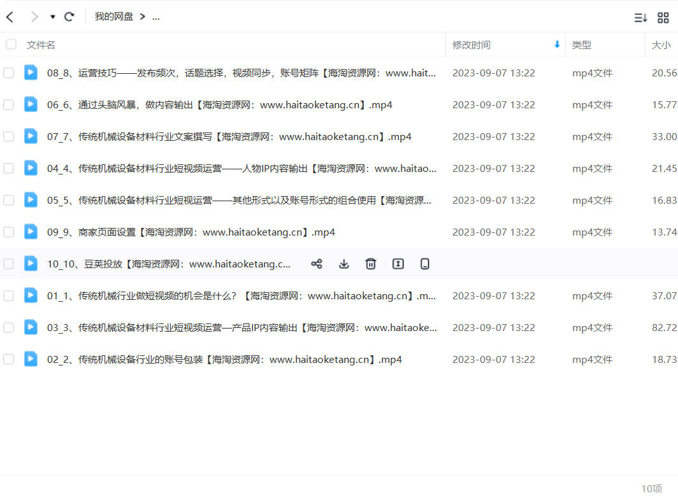Select file name 04_4 人物IP内容输出
678x503 pixels.
click(x=242, y=169)
